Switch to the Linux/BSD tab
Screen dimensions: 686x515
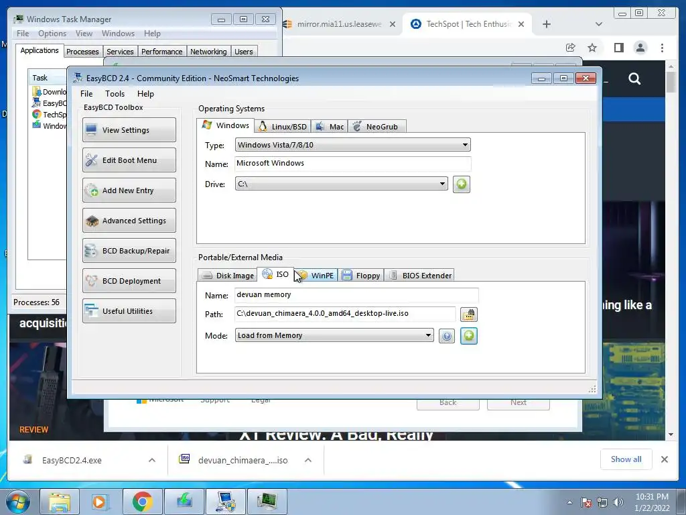click(x=283, y=127)
